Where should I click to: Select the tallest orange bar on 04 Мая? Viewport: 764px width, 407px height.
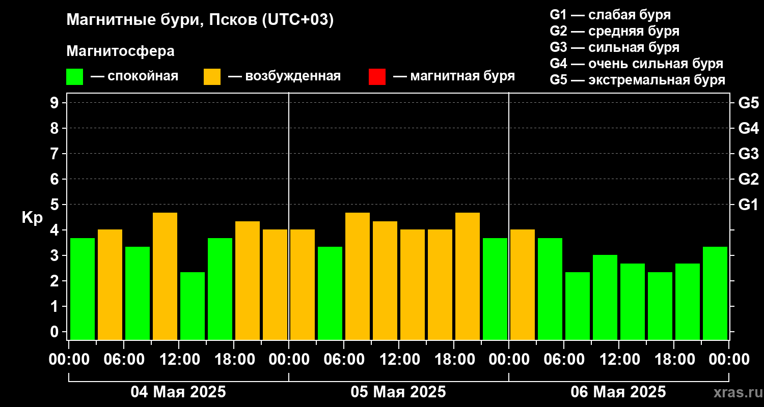[x=165, y=276]
